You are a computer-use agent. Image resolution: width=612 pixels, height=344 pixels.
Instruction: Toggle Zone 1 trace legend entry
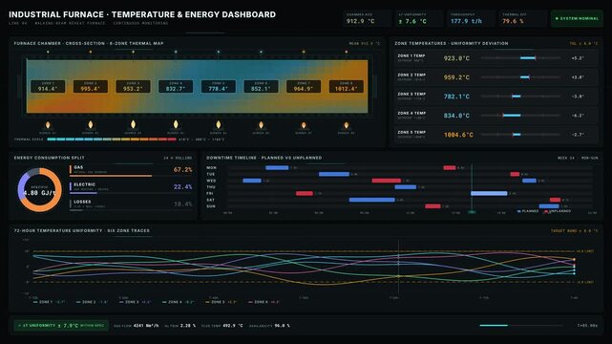[50, 302]
